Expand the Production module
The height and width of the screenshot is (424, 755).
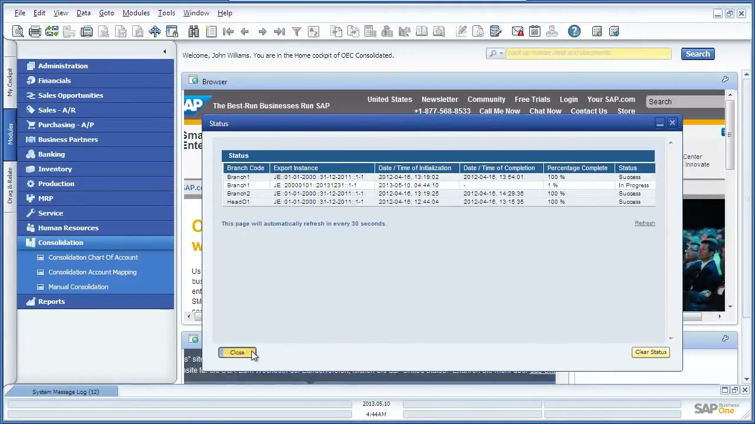pos(96,184)
